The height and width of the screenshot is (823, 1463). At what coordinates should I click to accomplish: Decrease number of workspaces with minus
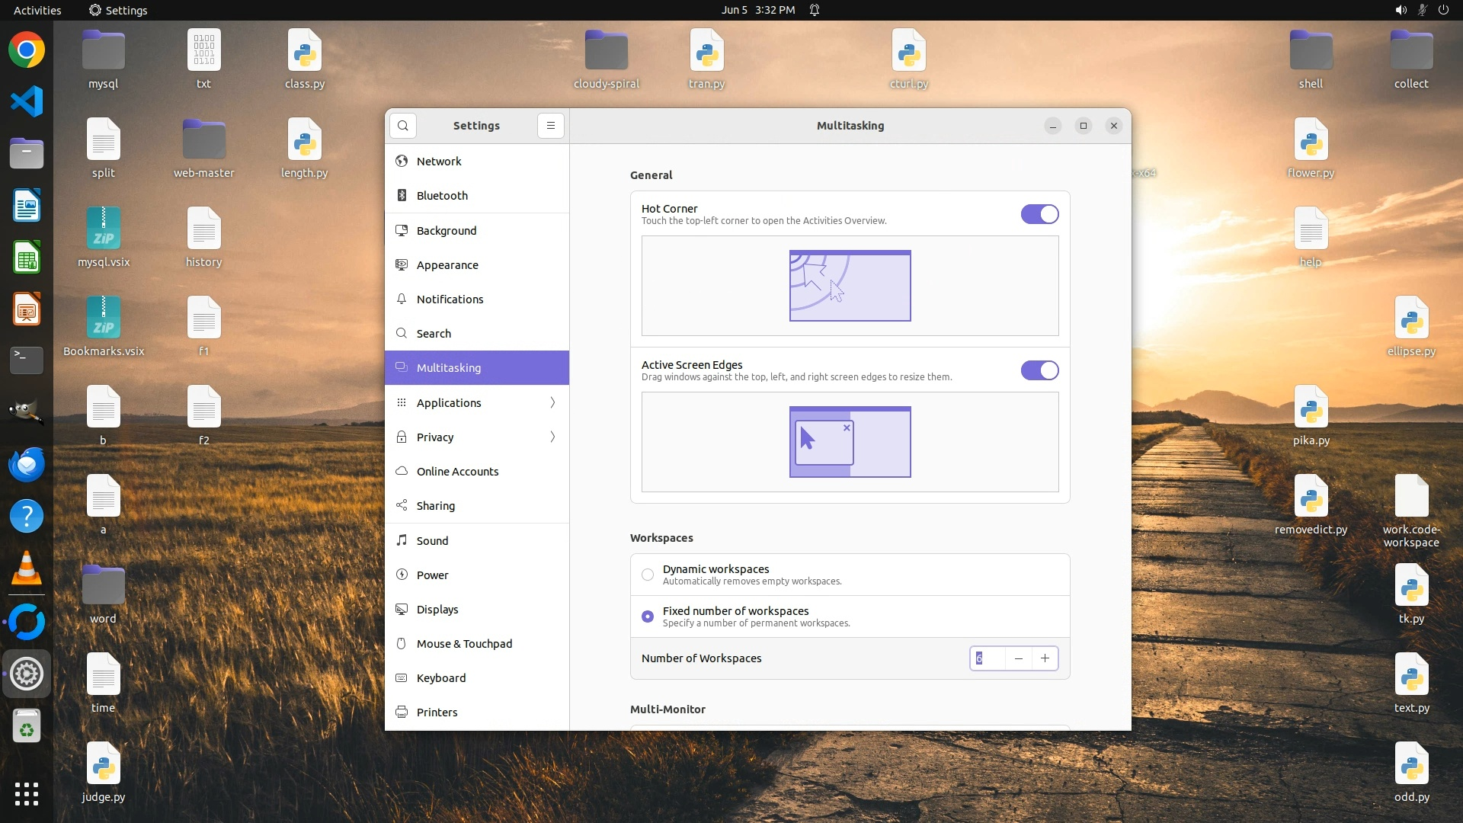click(x=1019, y=658)
